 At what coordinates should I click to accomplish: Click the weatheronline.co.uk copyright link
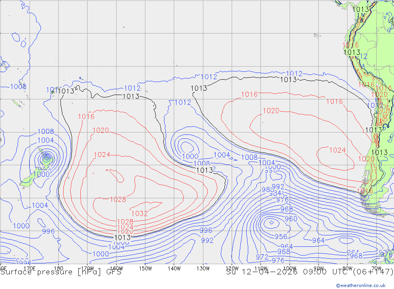pos(361,285)
